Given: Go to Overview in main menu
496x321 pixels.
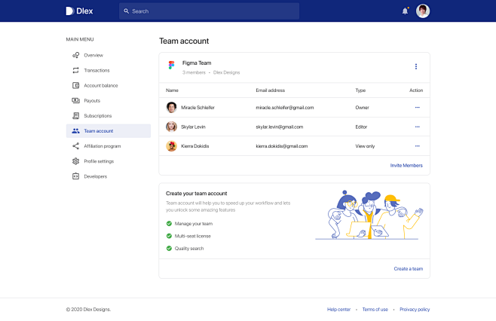Looking at the screenshot, I should [x=93, y=55].
